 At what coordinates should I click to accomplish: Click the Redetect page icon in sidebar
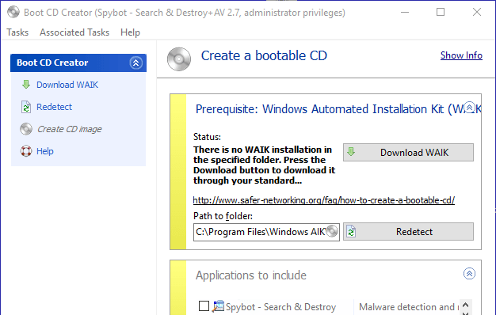26,107
